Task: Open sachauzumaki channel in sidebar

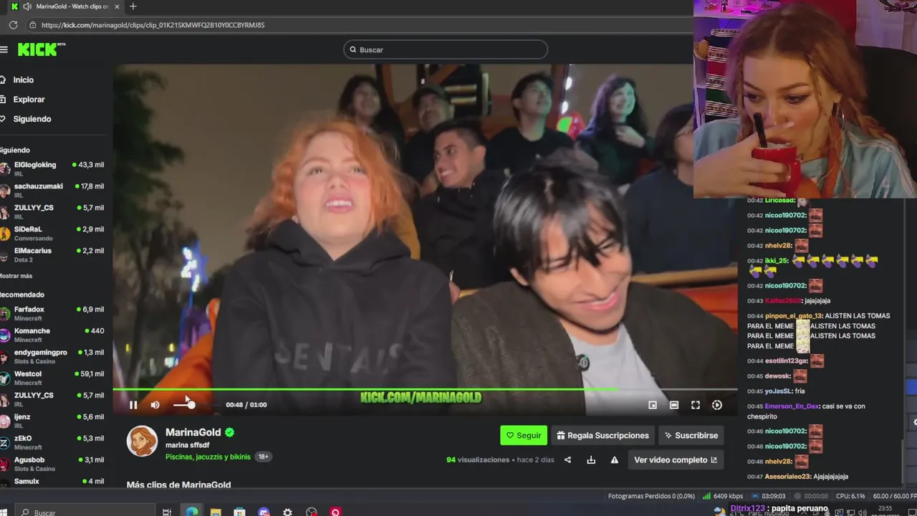Action: (52, 190)
